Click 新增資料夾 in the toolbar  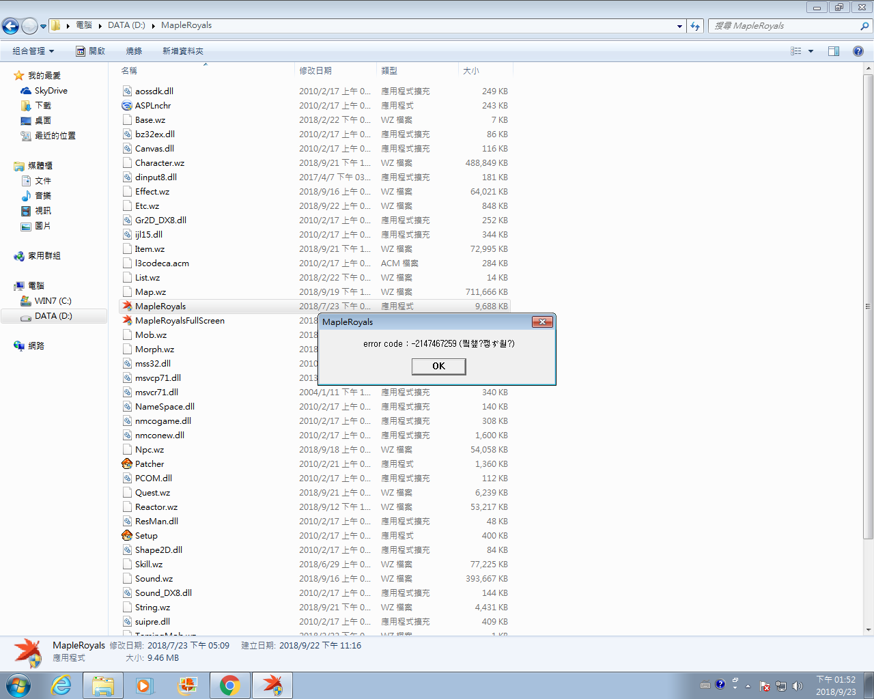point(182,51)
